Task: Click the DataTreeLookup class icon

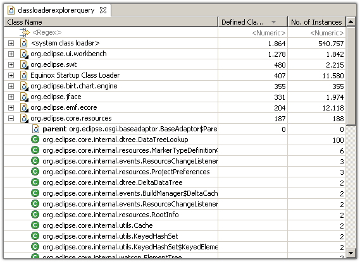Action: (35, 140)
